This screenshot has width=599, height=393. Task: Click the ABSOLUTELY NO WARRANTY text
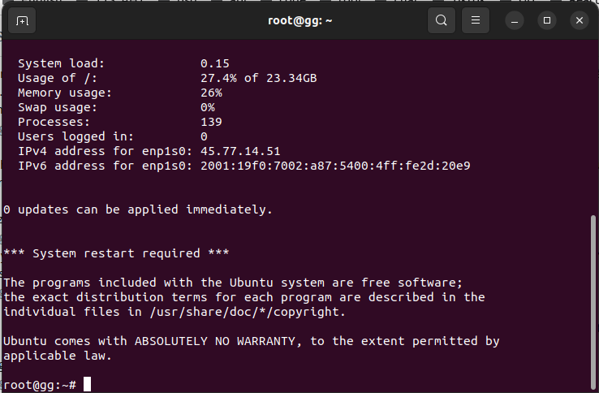pyautogui.click(x=218, y=341)
